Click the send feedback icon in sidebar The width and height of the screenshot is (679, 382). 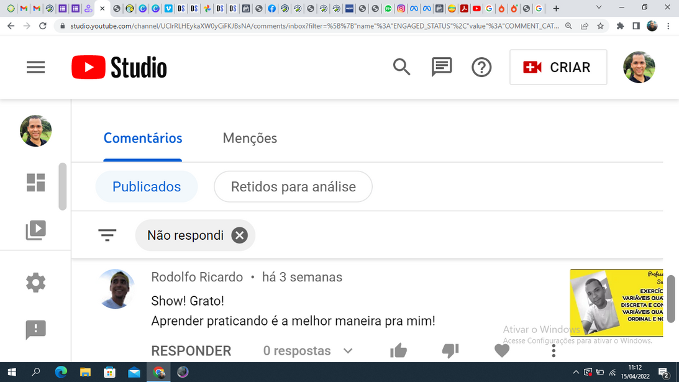point(36,330)
